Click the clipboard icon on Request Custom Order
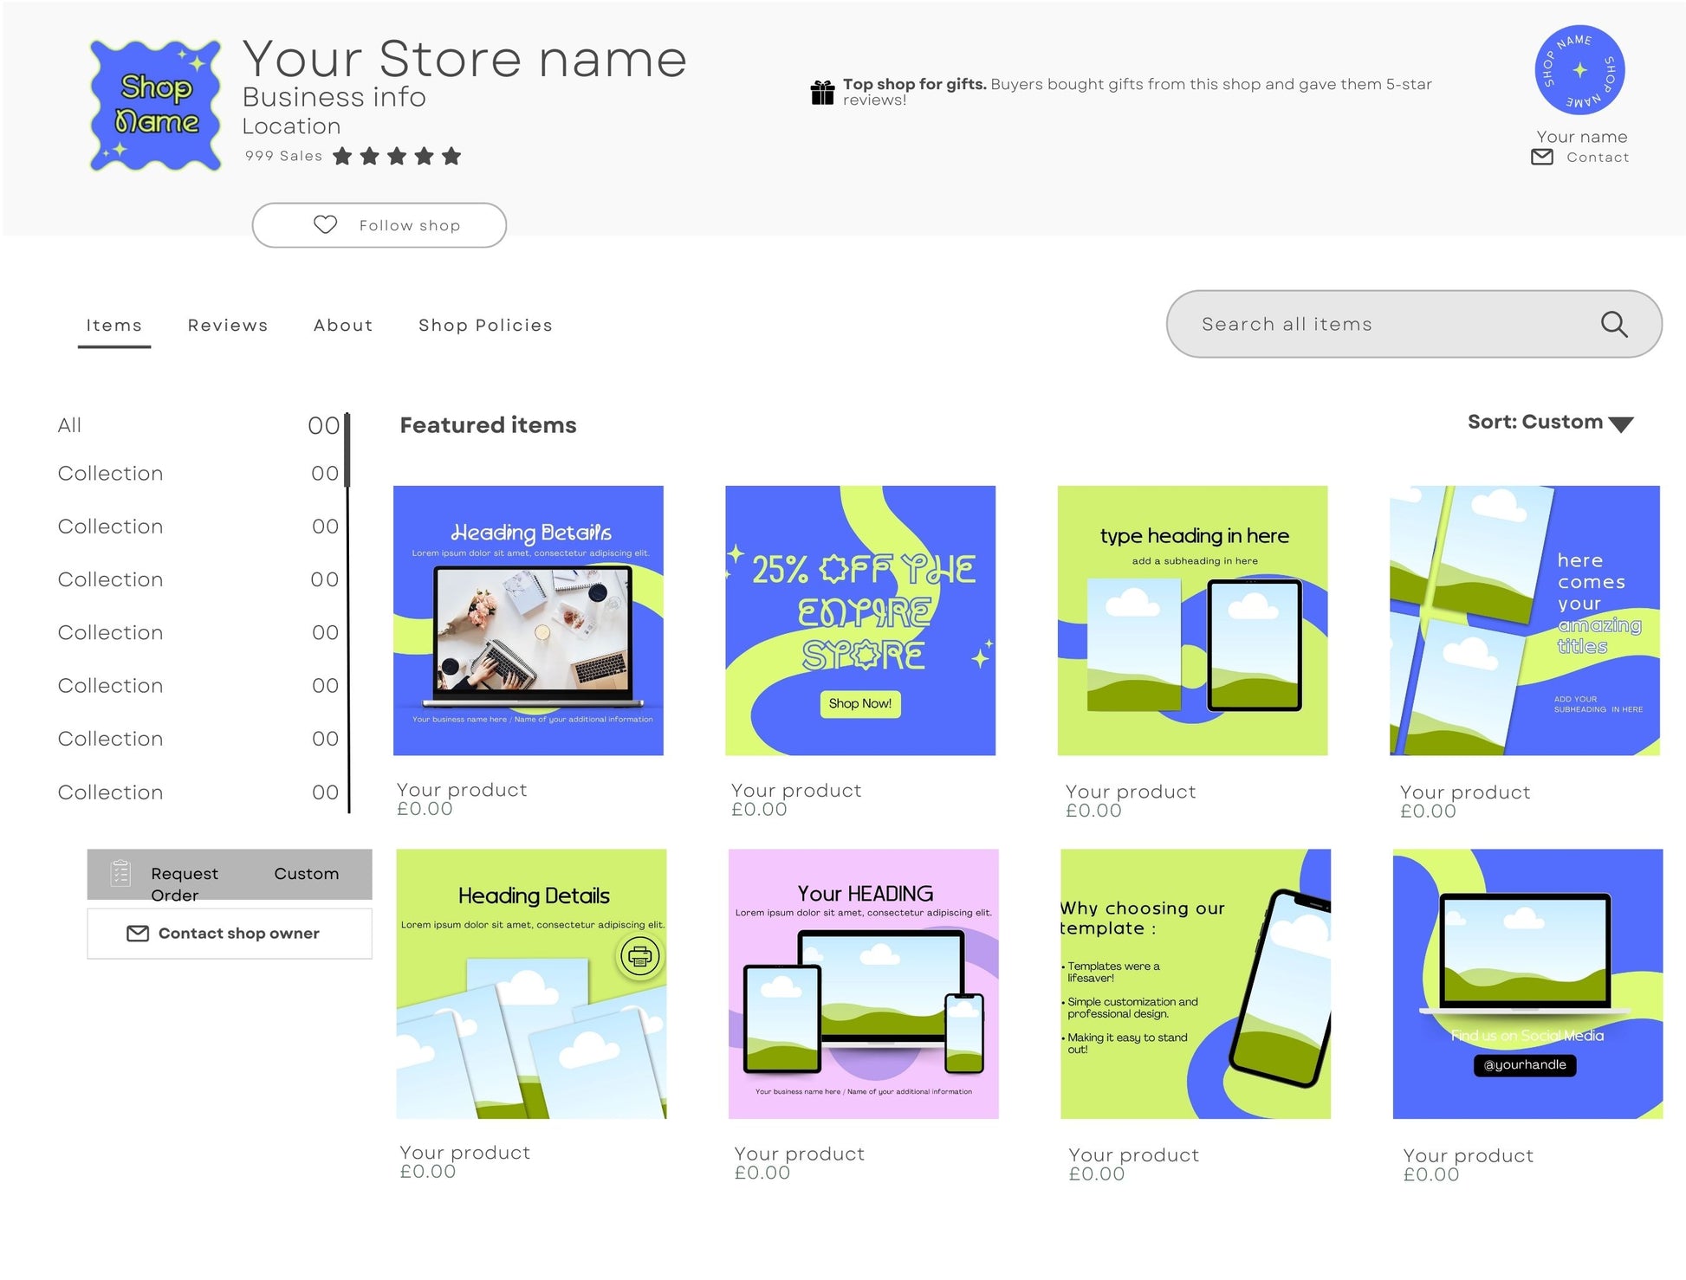Viewport: 1686px width, 1280px height. pyautogui.click(x=120, y=873)
